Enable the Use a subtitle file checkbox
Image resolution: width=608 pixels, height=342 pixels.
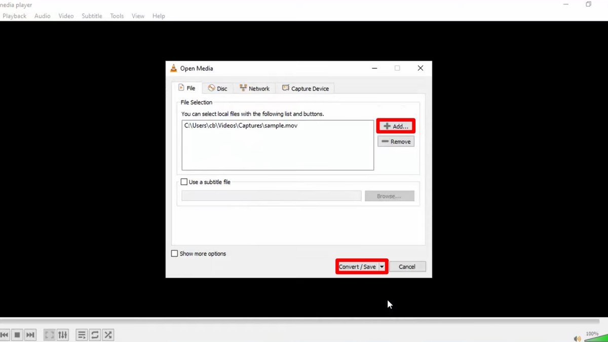click(x=184, y=182)
